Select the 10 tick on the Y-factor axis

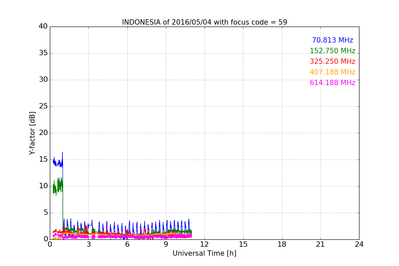click(x=43, y=186)
